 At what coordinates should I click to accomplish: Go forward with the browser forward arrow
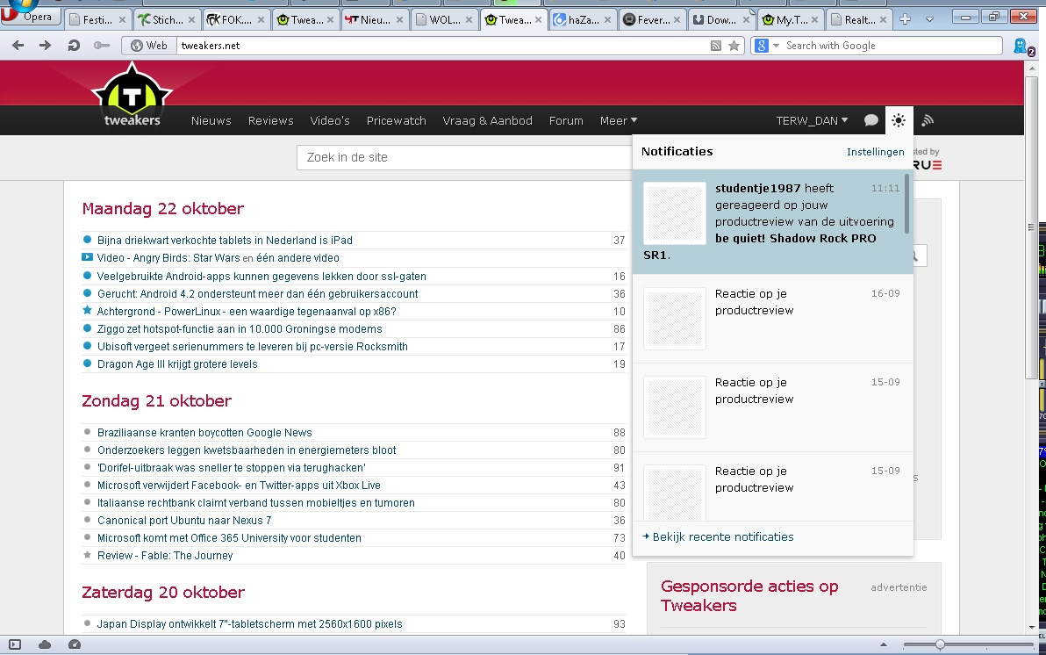click(x=45, y=46)
